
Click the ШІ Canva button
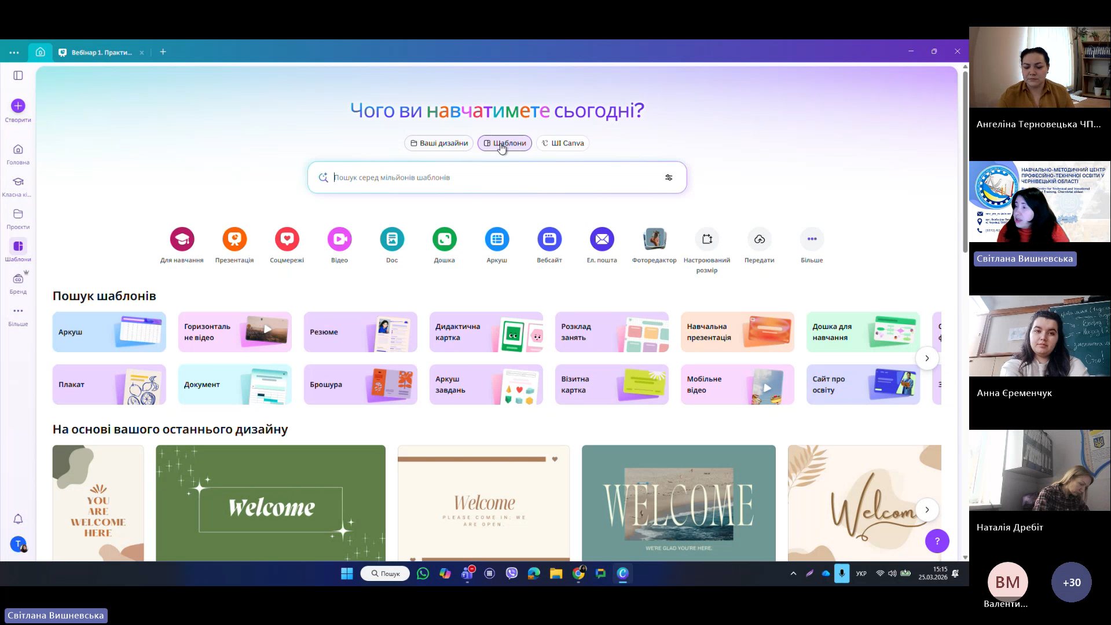point(563,143)
